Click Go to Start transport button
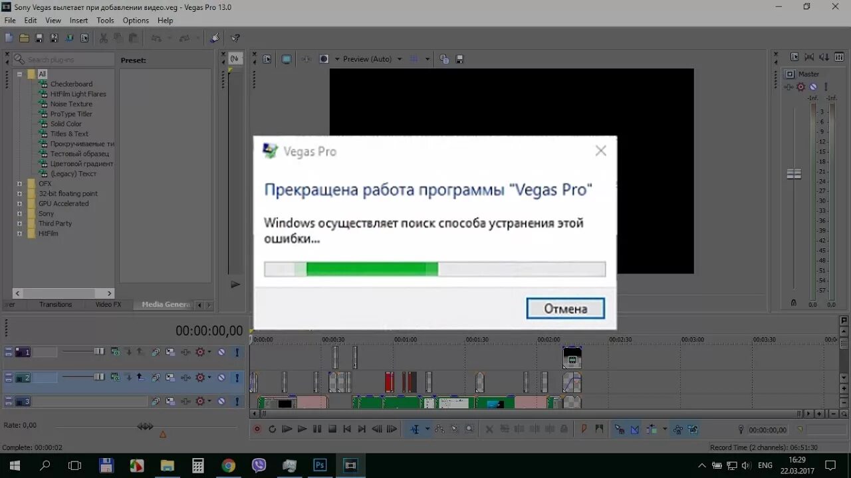Screen dimensions: 851x478 (347, 430)
